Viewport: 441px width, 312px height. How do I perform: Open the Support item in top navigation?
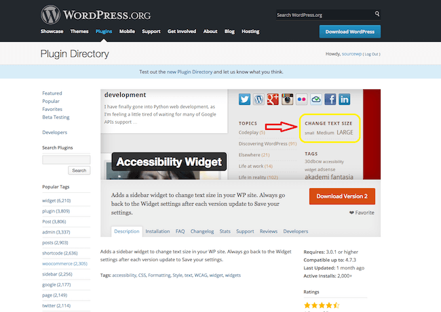click(151, 31)
